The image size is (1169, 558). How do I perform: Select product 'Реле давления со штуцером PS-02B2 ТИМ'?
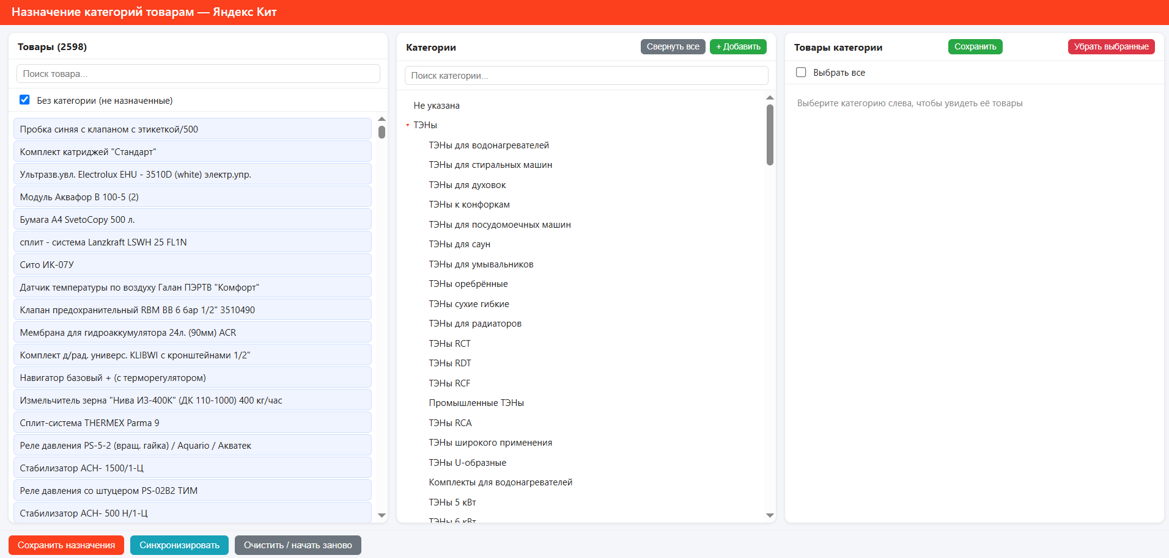192,491
